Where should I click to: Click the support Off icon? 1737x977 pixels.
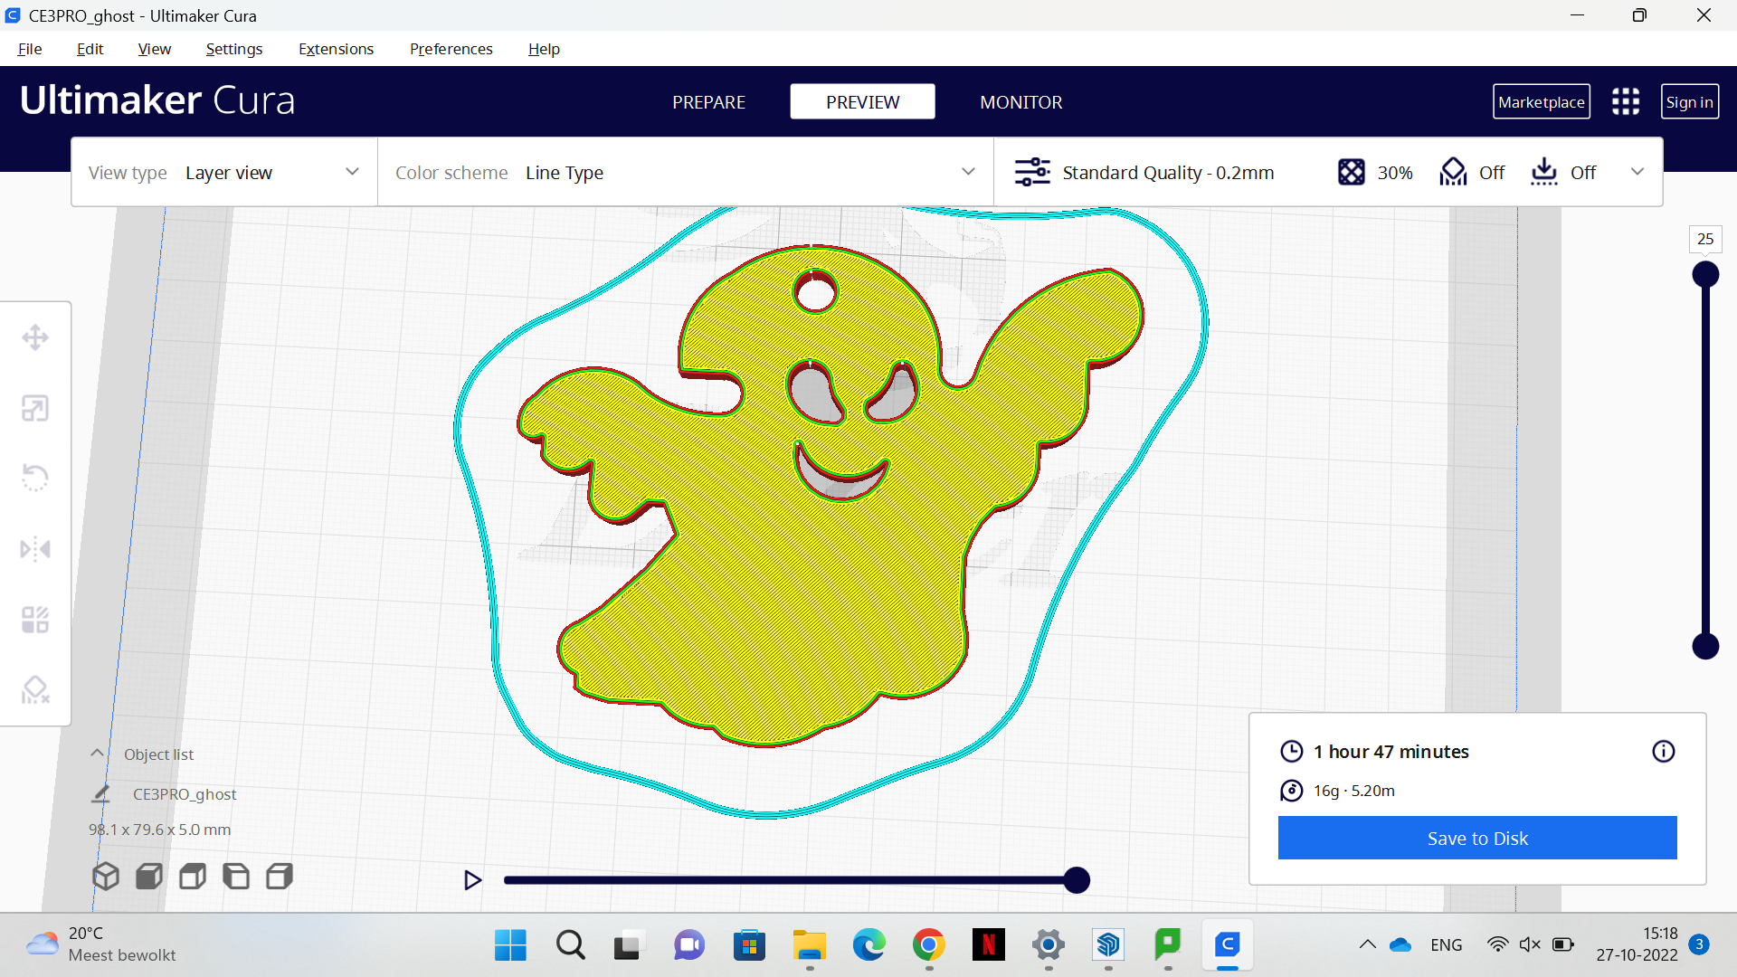(x=1453, y=172)
